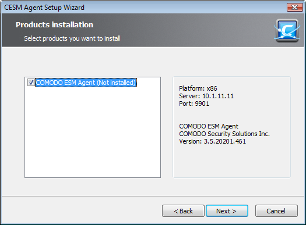Click the Select products you want to install subtitle
The image size is (306, 225).
click(x=72, y=38)
